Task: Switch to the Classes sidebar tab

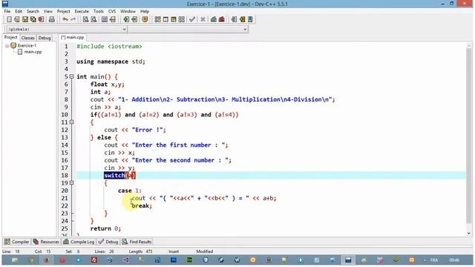Action: pos(28,38)
